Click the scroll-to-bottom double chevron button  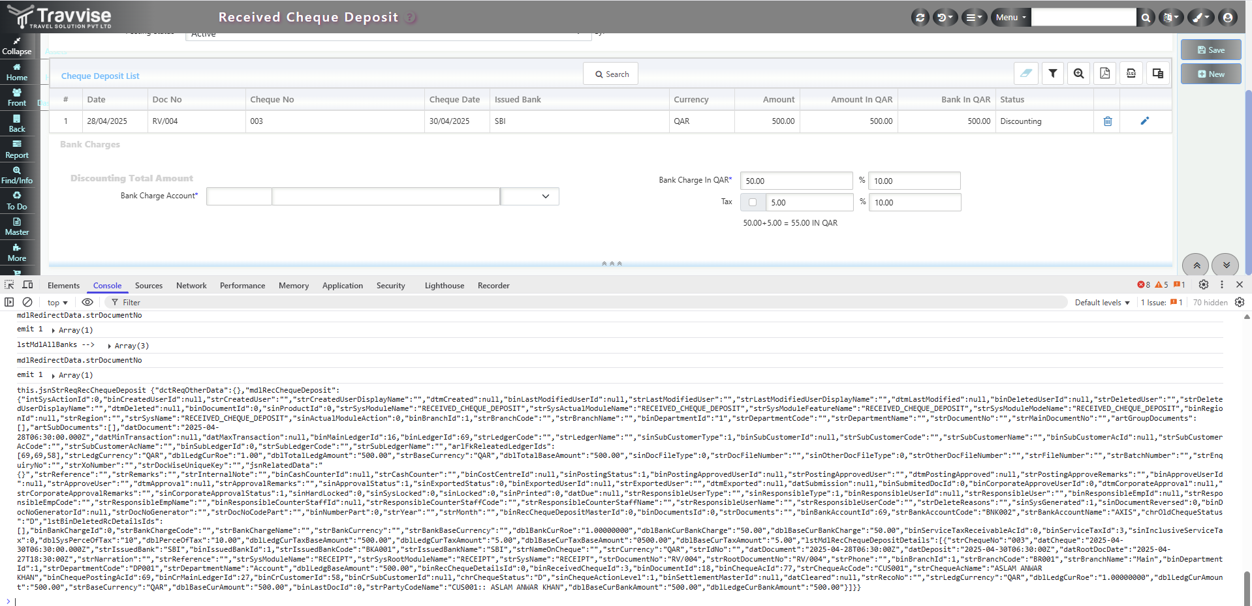pos(1225,265)
